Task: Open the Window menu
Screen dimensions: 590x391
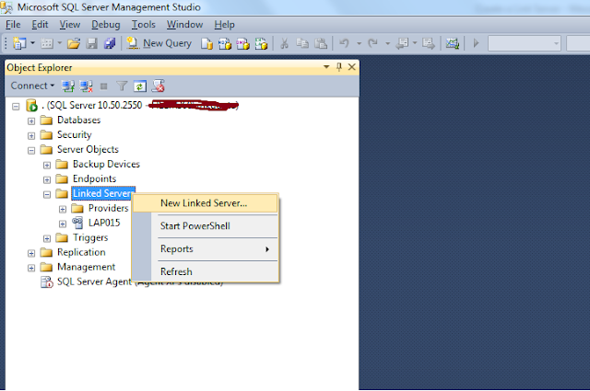Action: [x=184, y=25]
